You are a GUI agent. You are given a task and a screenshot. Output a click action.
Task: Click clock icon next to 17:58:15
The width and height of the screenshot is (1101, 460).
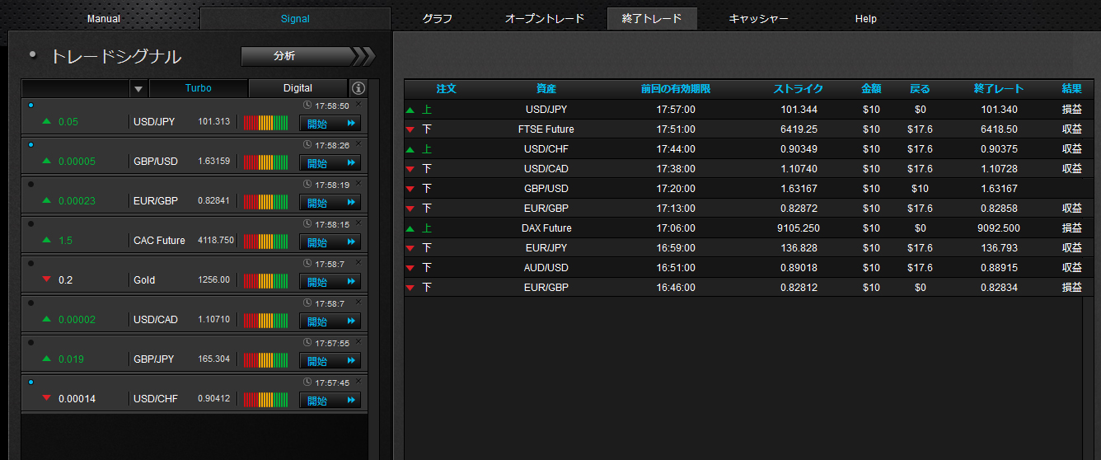coord(307,224)
